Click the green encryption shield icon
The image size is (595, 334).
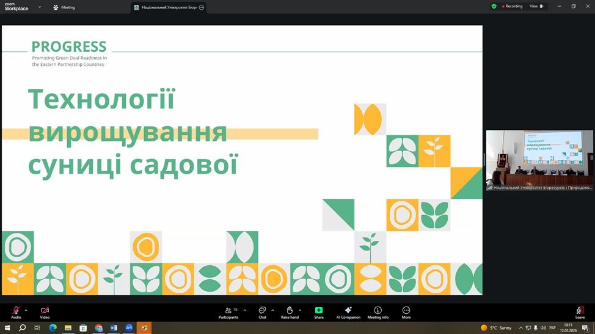[x=494, y=7]
